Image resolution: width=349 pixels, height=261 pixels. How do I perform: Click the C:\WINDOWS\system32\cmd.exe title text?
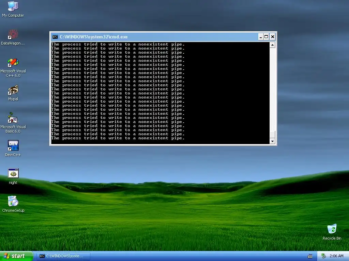(93, 37)
